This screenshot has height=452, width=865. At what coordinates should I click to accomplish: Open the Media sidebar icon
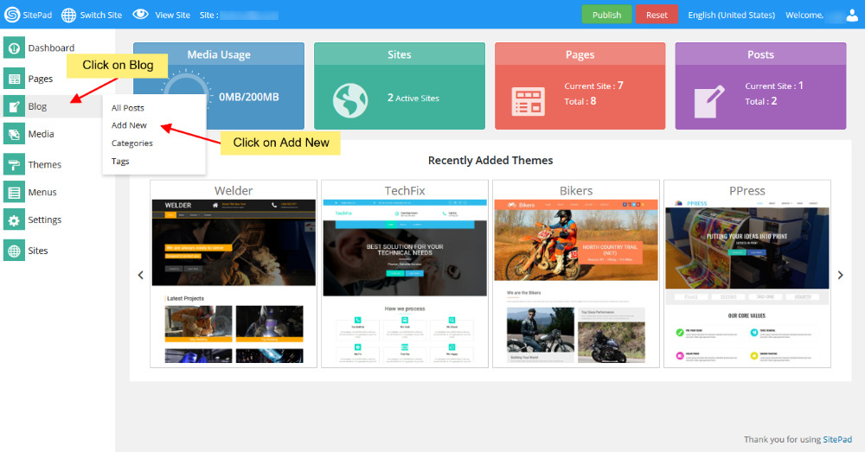(14, 134)
